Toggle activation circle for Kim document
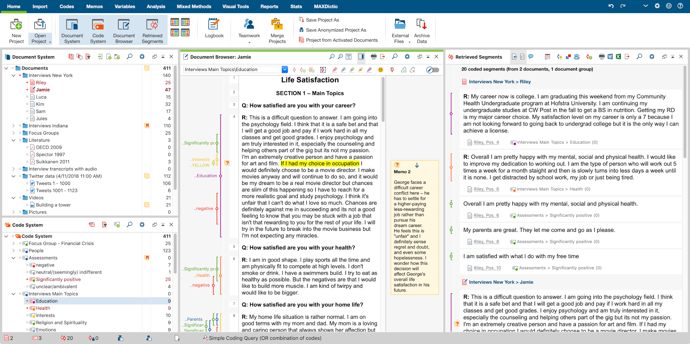This screenshot has height=344, width=690. 27,104
